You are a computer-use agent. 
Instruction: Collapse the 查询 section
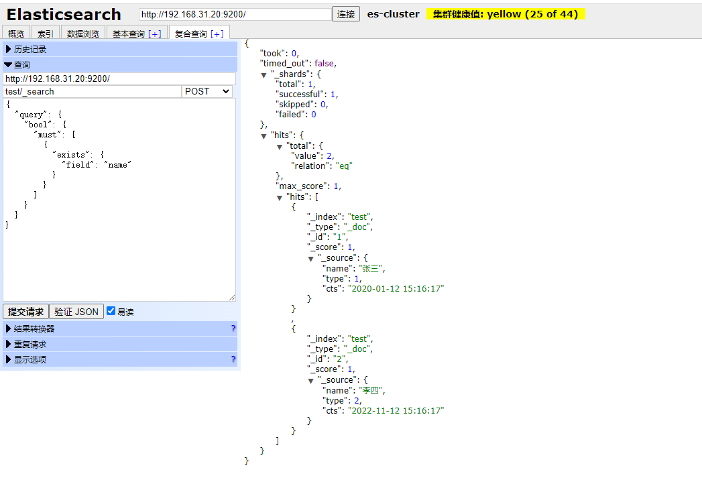[120, 64]
